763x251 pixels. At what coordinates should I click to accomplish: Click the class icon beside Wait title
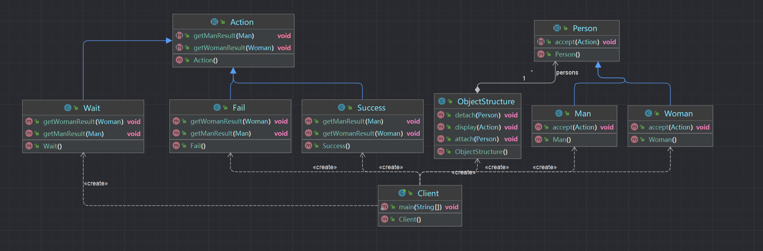click(68, 108)
